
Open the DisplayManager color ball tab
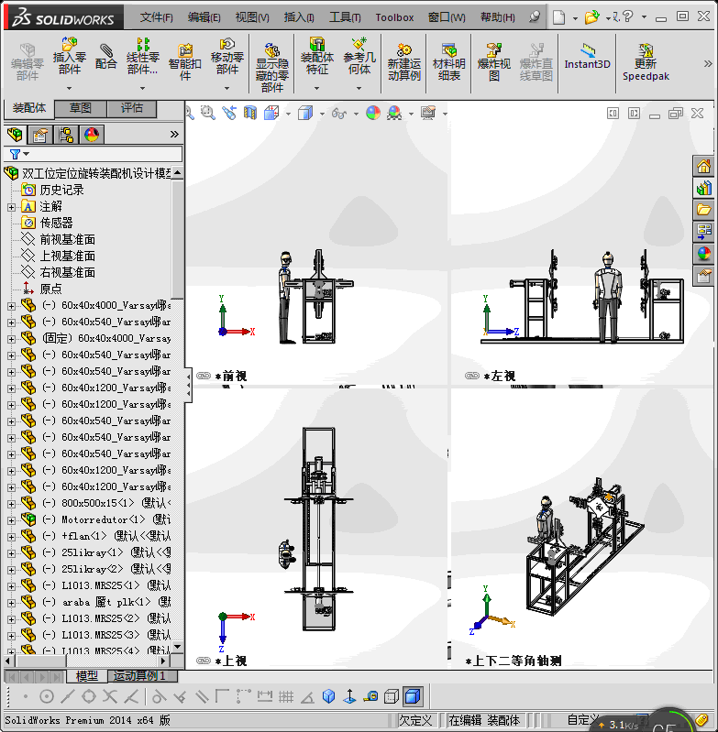click(x=92, y=135)
